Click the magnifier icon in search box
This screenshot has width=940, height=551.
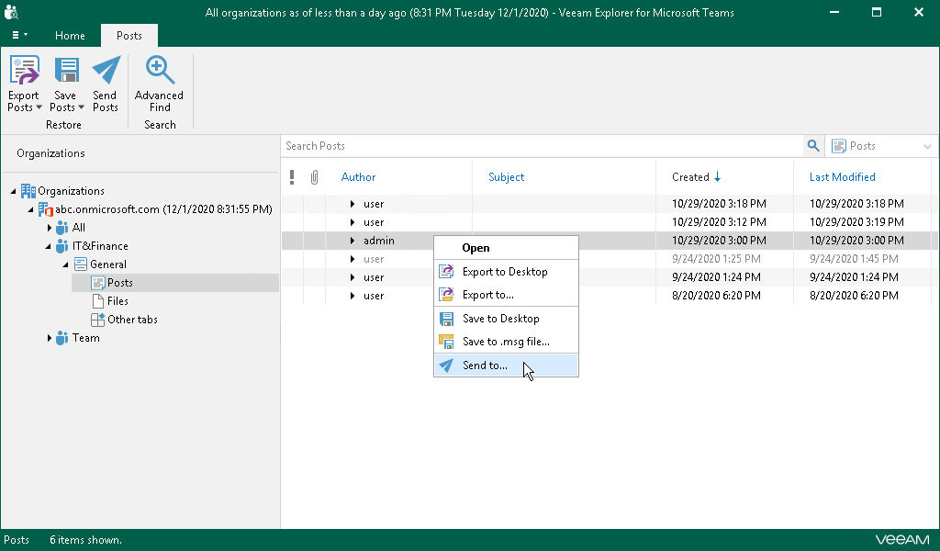(812, 146)
